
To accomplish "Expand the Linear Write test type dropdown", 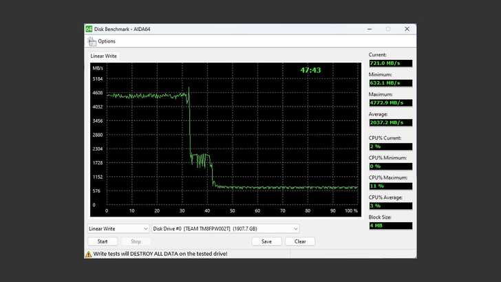I will 118,228.
